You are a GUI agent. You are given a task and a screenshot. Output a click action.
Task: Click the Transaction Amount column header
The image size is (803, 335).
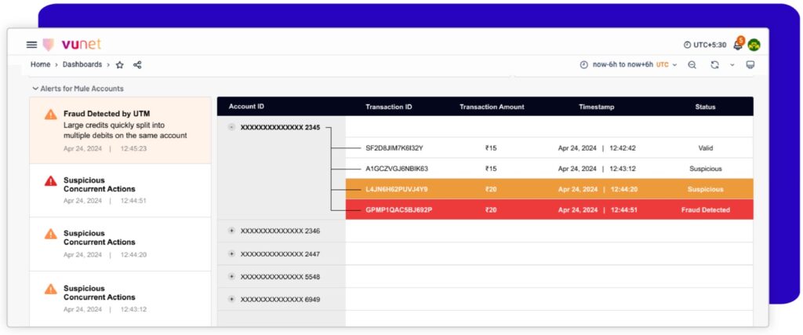tap(492, 107)
